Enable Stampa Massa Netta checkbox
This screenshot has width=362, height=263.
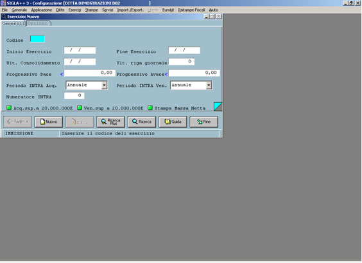pyautogui.click(x=150, y=107)
